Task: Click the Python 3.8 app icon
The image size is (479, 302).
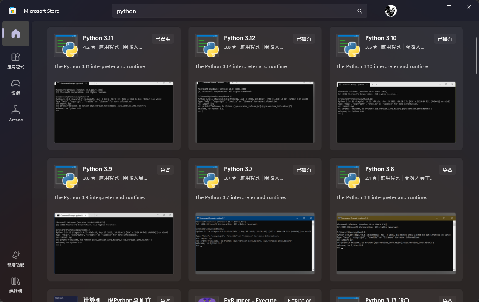Action: pyautogui.click(x=348, y=177)
